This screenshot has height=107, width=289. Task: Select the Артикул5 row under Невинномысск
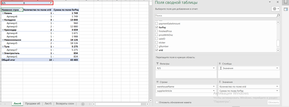(x=12, y=43)
